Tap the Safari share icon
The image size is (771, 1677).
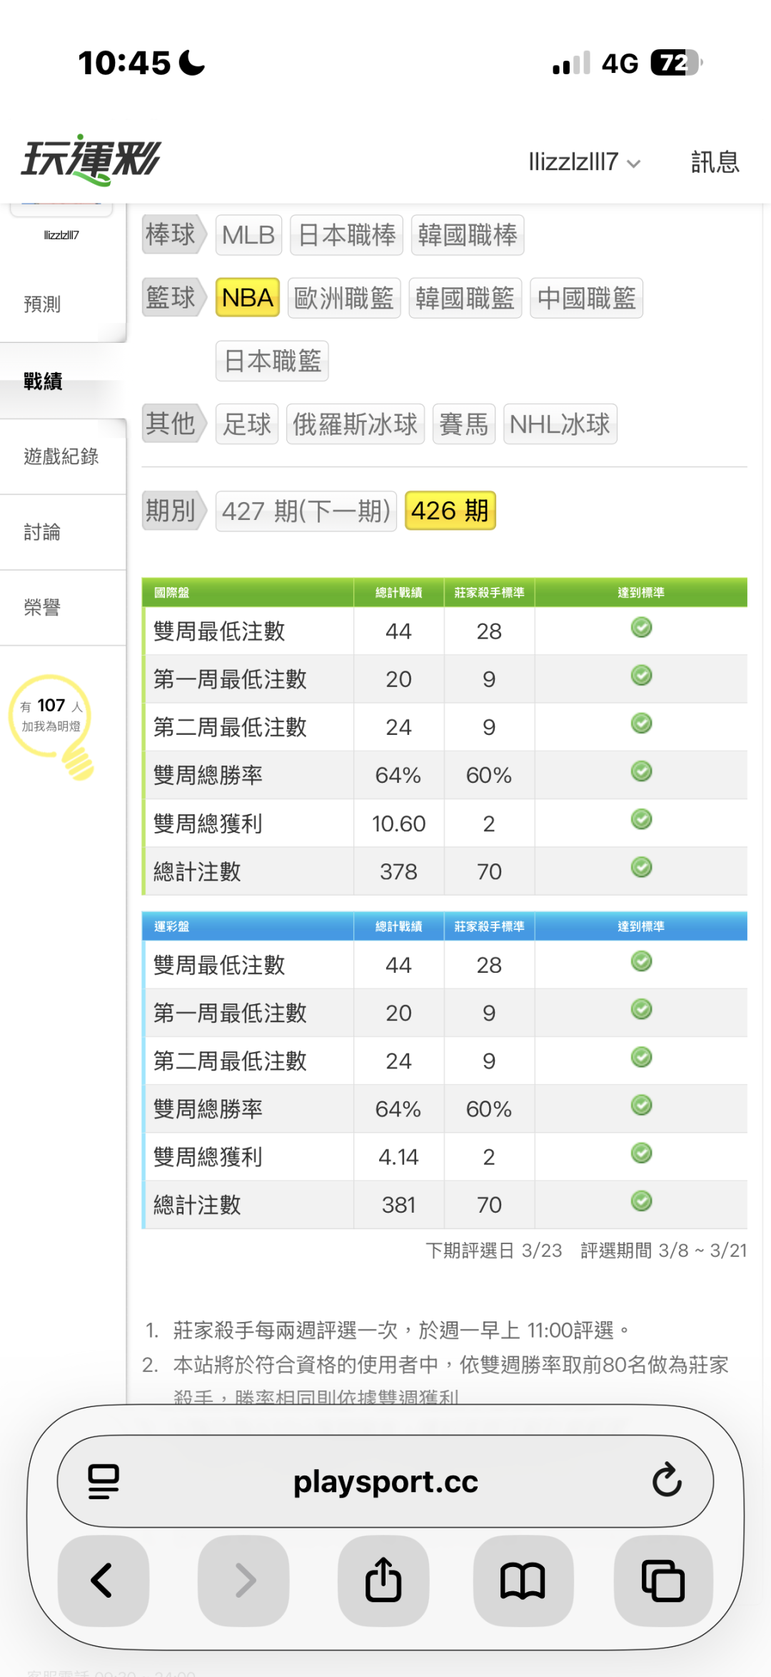[x=383, y=1580]
